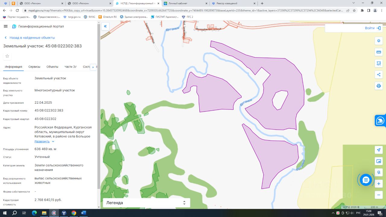The height and width of the screenshot is (217, 386).
Task: Click cadastral number 45:08:022302:383 value
Action: [49, 110]
